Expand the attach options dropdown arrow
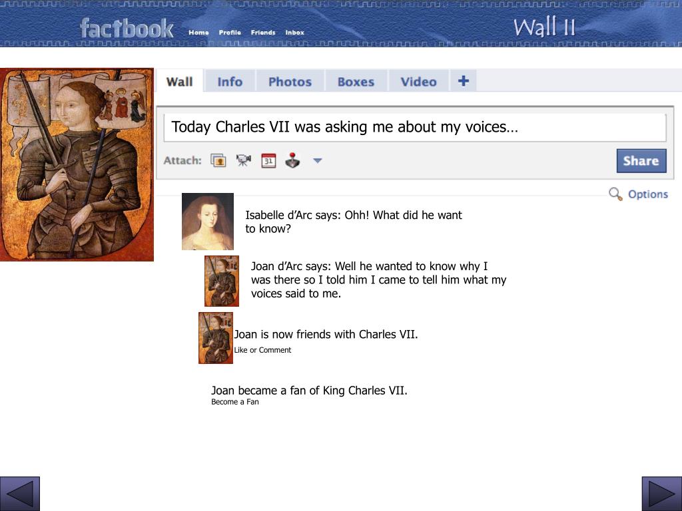 pos(318,161)
